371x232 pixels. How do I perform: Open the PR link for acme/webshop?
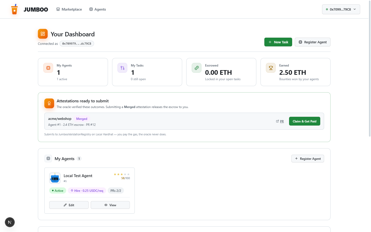click(280, 121)
